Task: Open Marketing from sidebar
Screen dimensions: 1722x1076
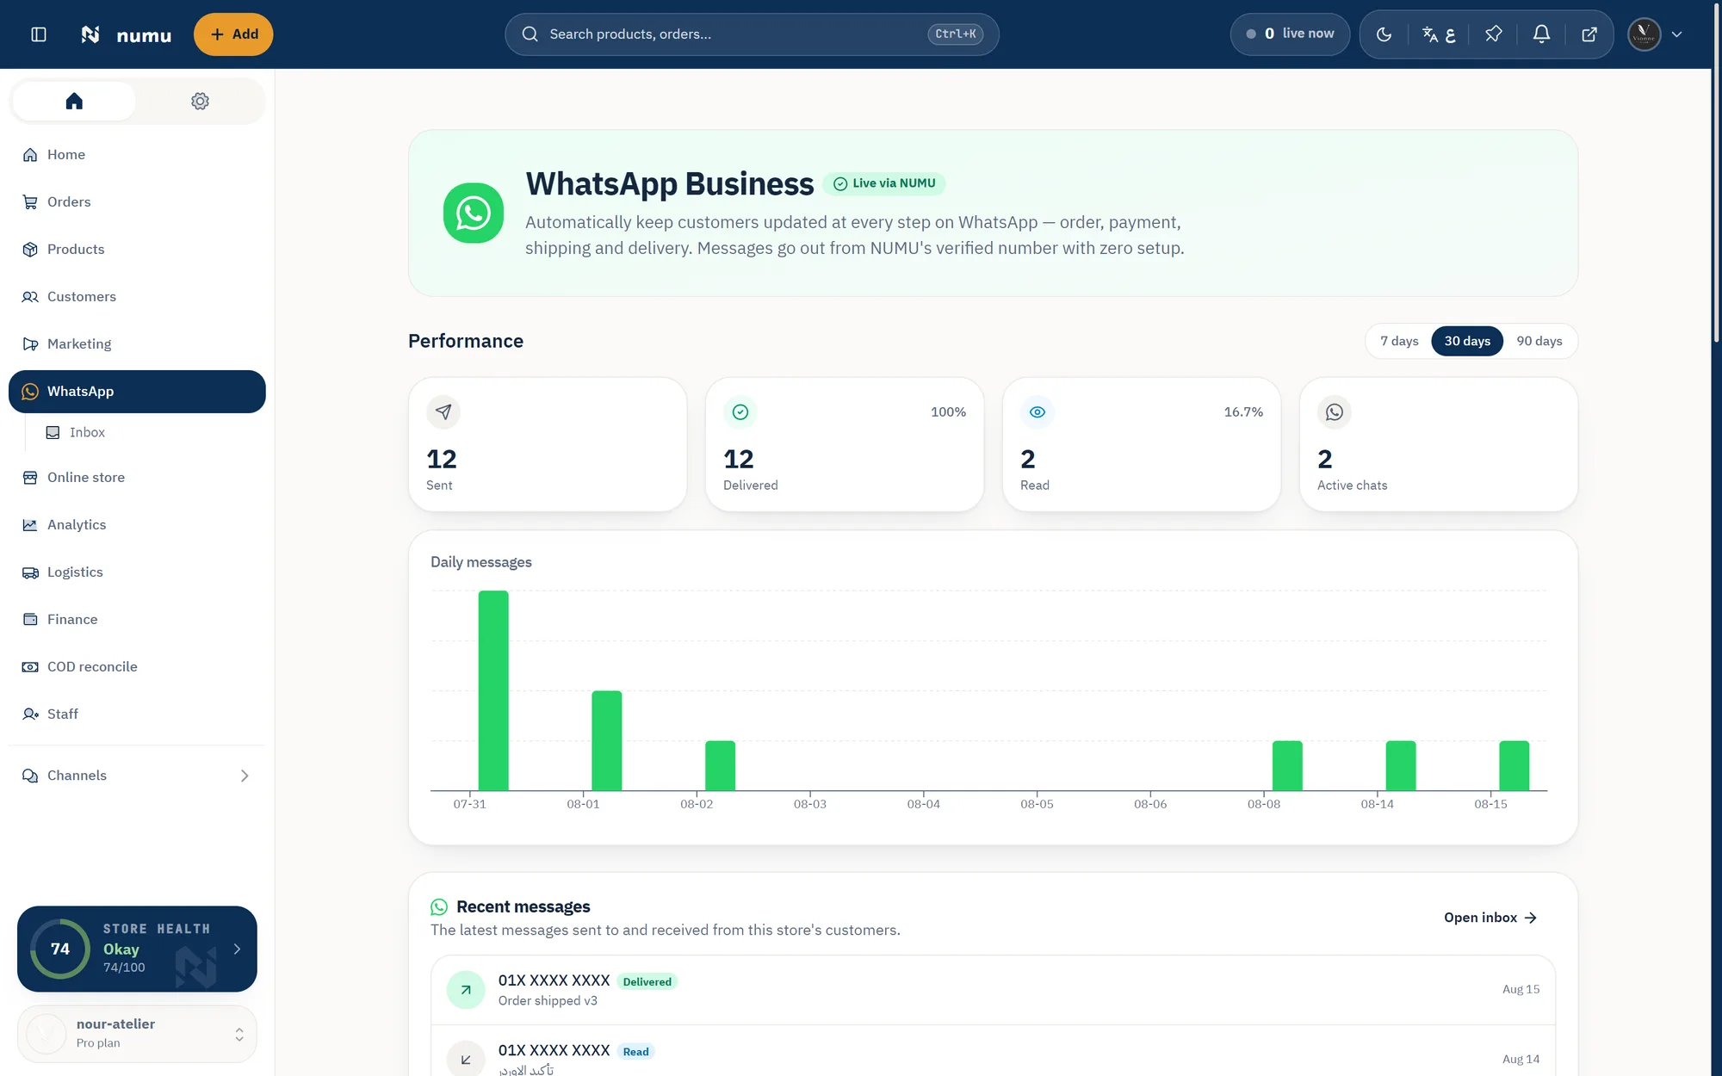Action: point(137,344)
